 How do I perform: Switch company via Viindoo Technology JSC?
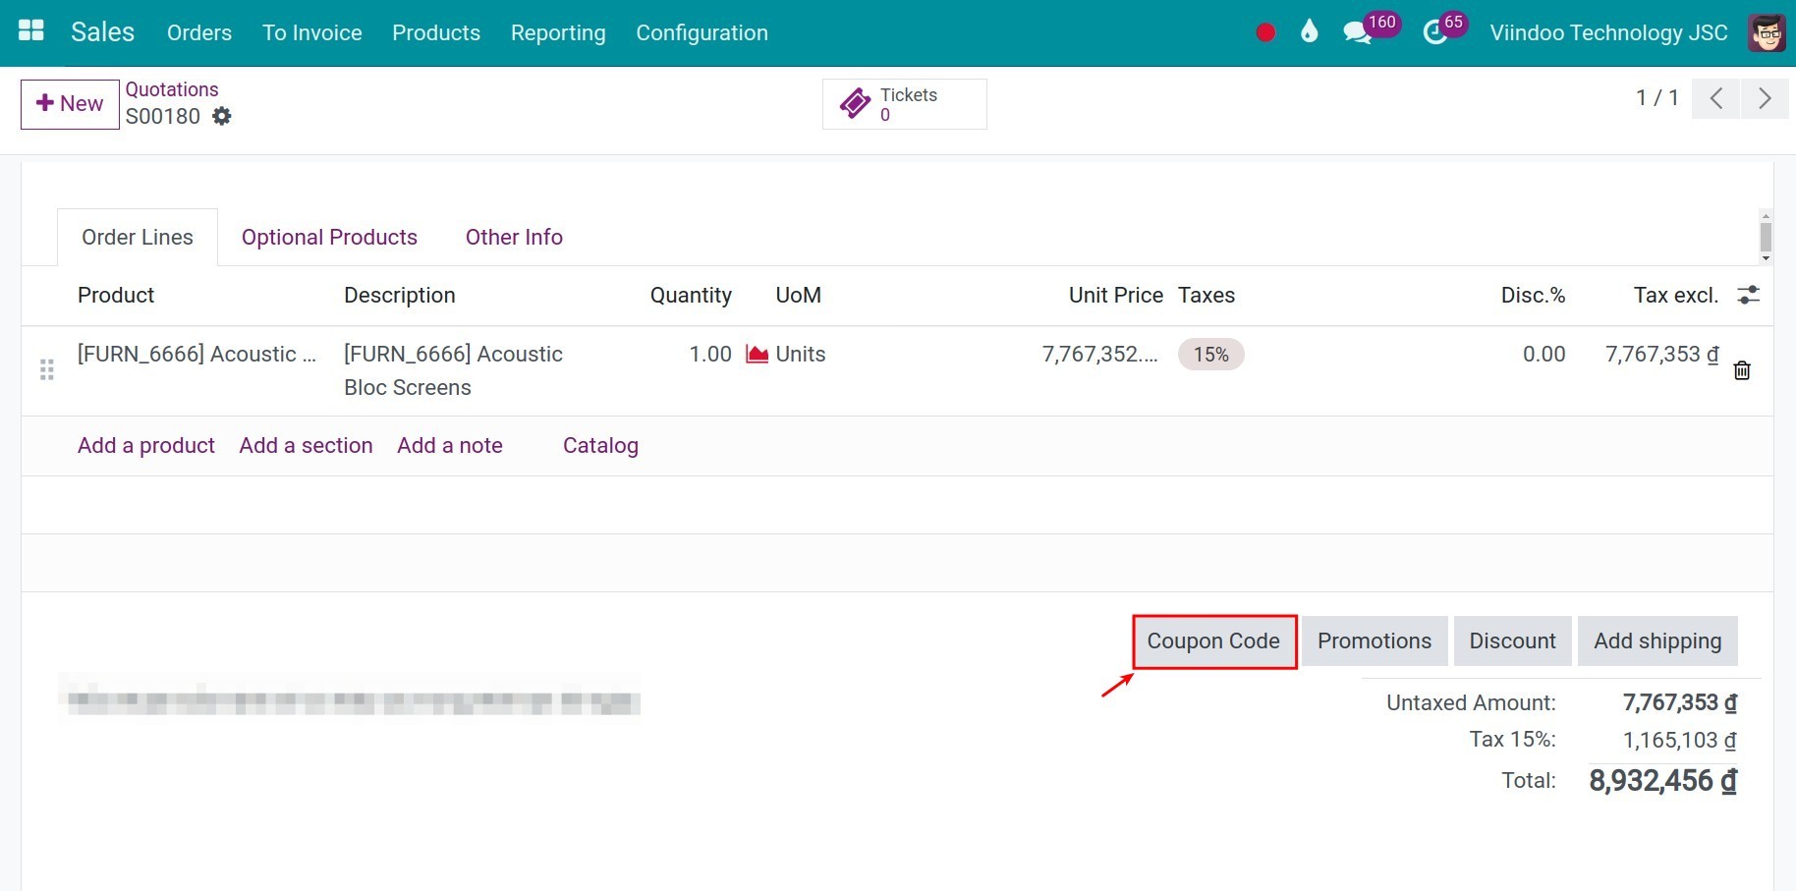[1608, 32]
